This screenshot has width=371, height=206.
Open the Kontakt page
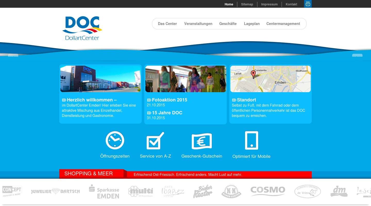coord(291,4)
